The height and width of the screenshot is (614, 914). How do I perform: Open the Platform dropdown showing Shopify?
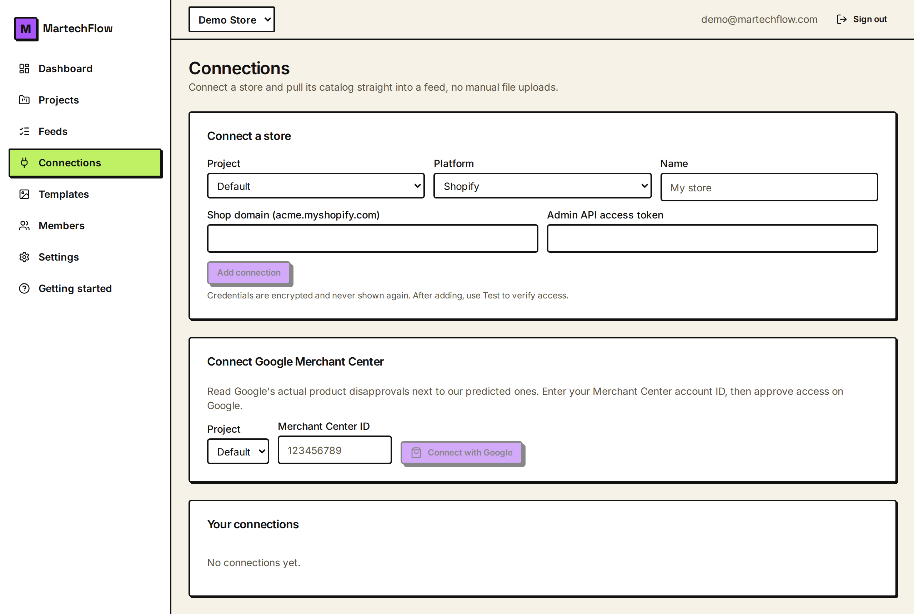tap(542, 186)
